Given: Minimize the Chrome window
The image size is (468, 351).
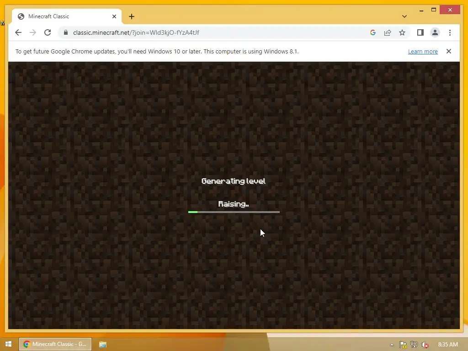Looking at the screenshot, I should (x=421, y=10).
